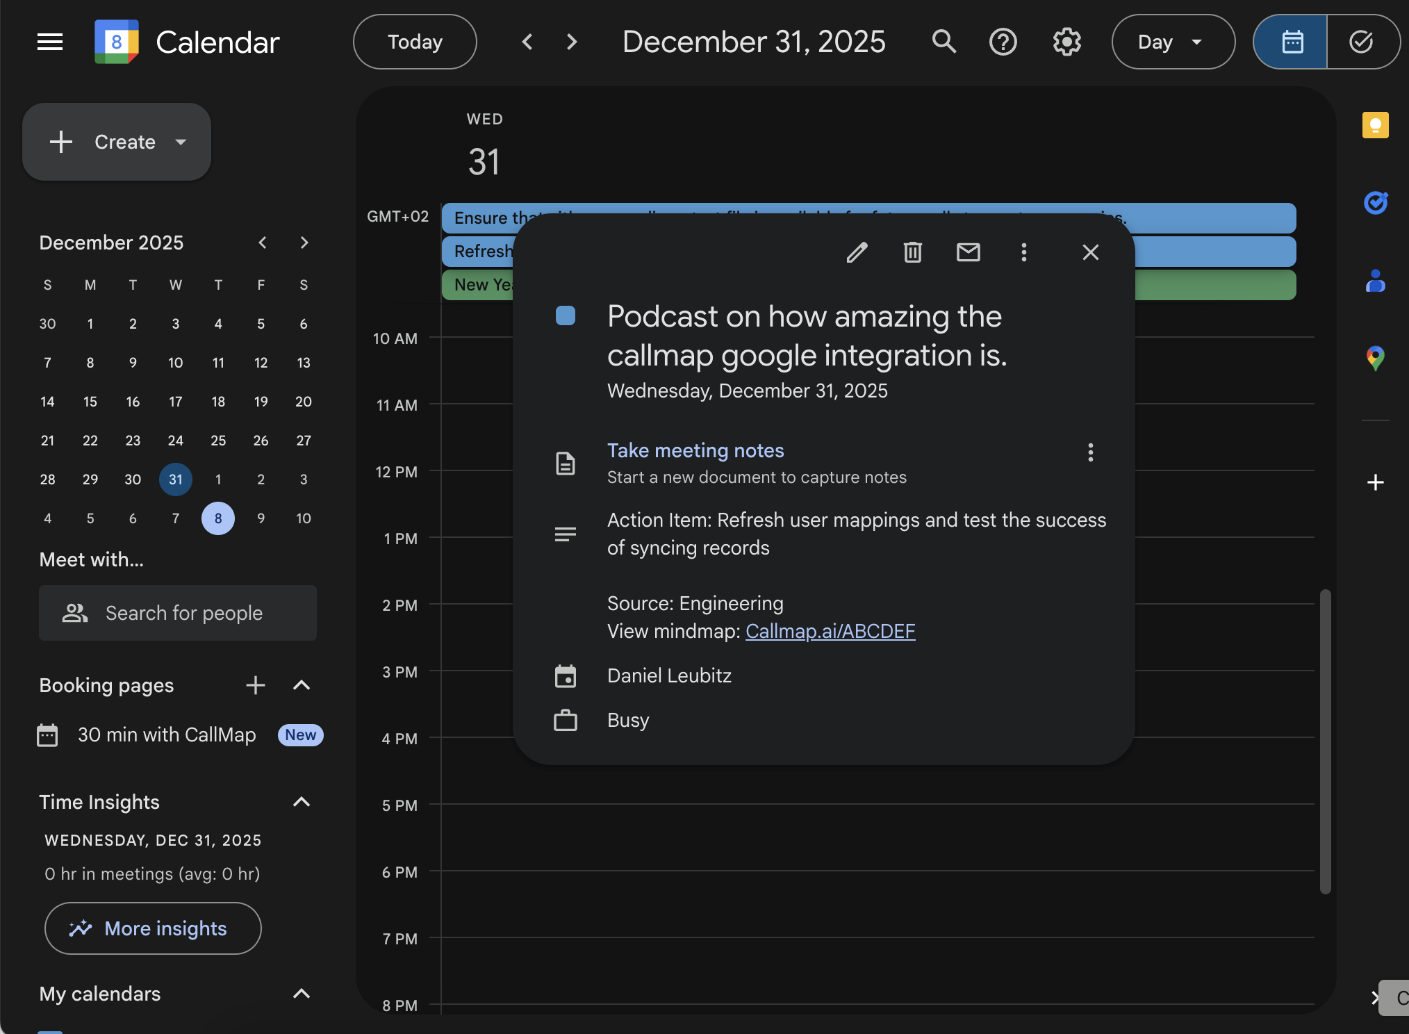Viewport: 1409px width, 1034px height.
Task: Open the Settings gear menu
Action: coord(1066,42)
